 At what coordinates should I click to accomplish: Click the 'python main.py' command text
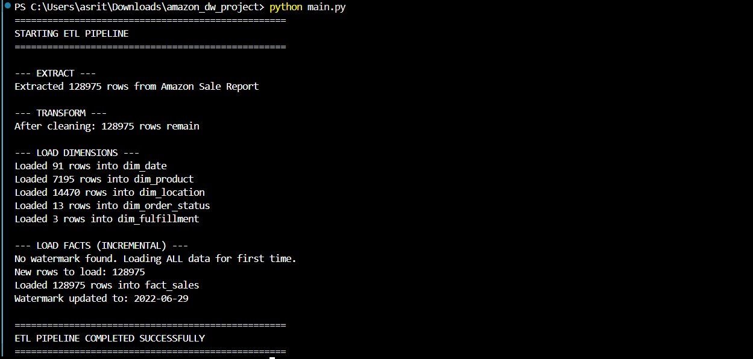(x=307, y=7)
